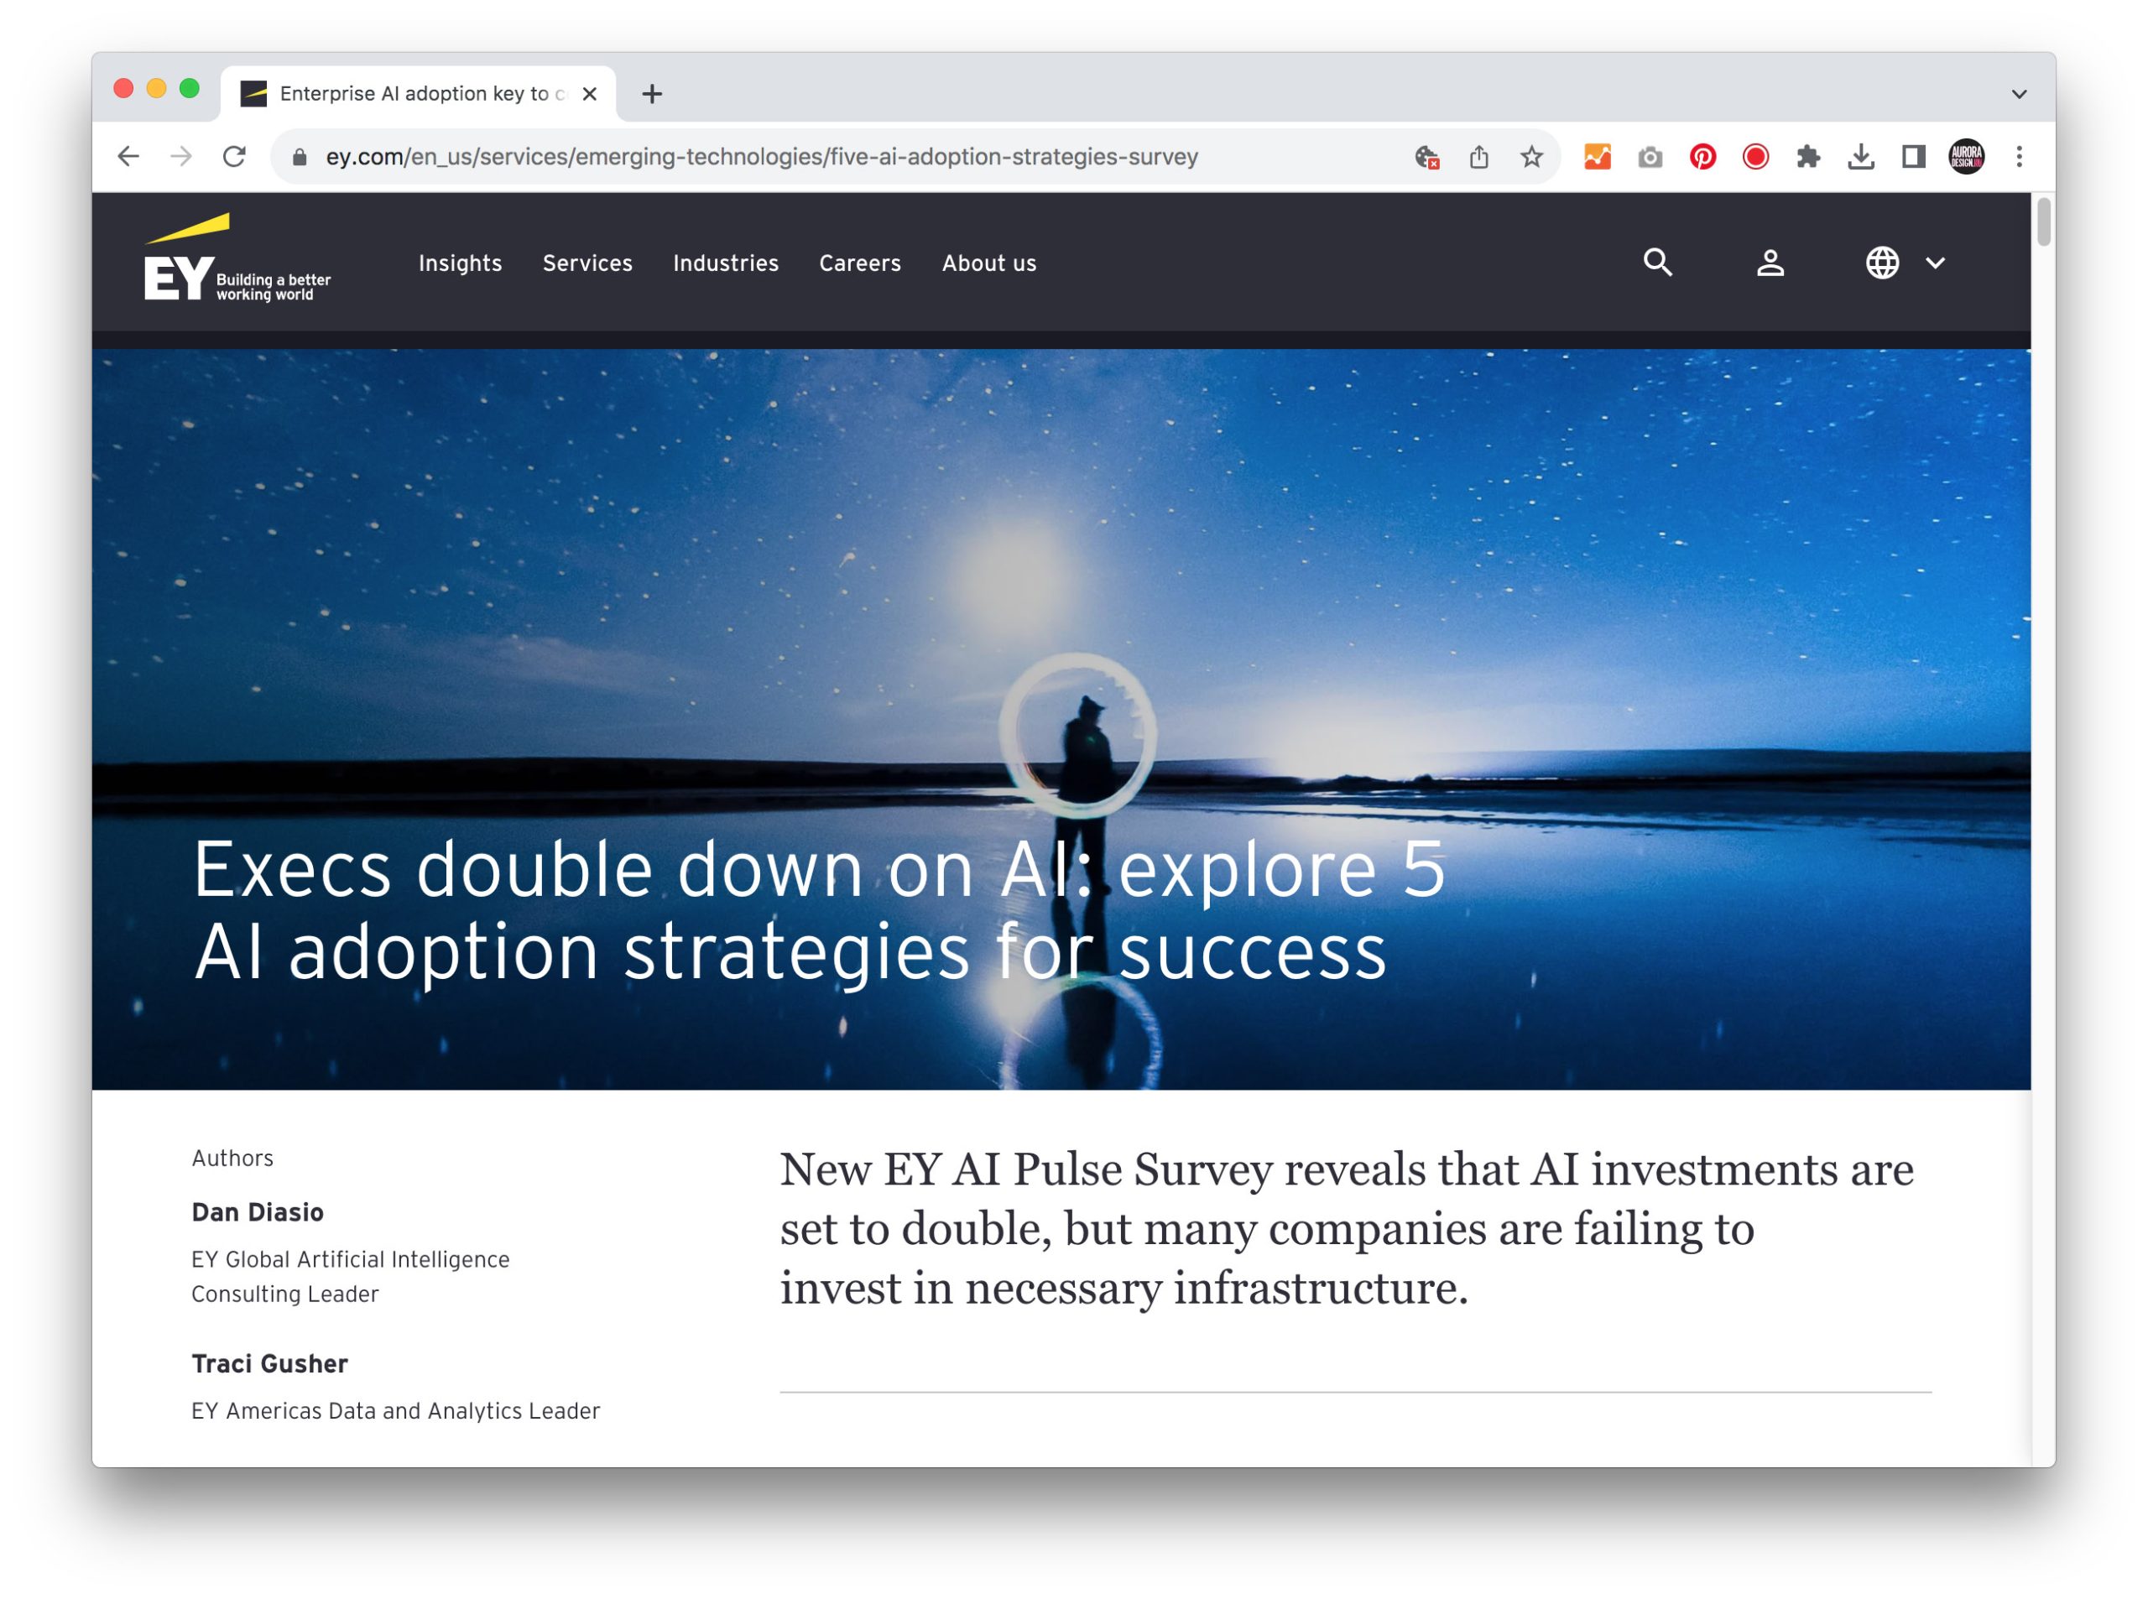Open the camera screenshot extension
The width and height of the screenshot is (2148, 1599).
[1650, 157]
